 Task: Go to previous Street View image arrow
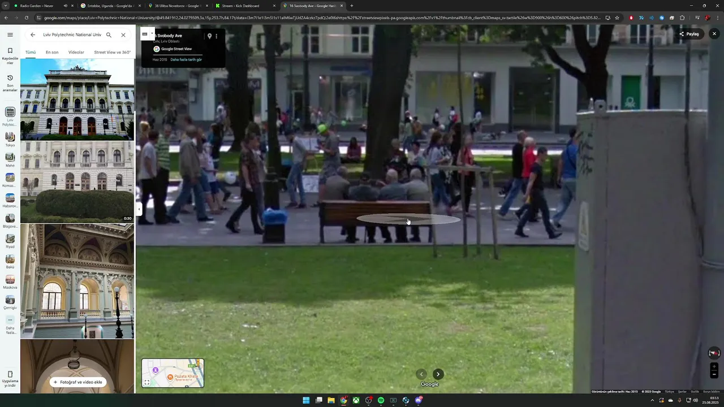coord(421,374)
